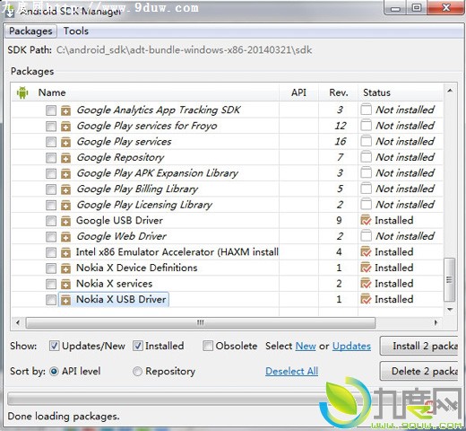Click the Delete 2 packages button
This screenshot has height=431, width=466.
(x=419, y=371)
